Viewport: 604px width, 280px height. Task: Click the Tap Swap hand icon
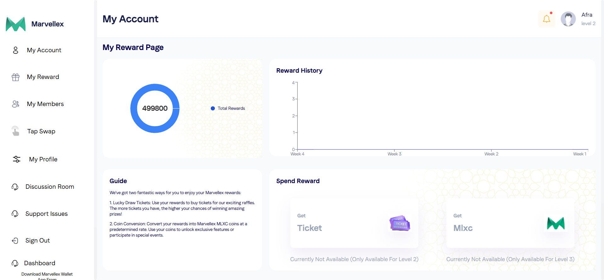[15, 131]
